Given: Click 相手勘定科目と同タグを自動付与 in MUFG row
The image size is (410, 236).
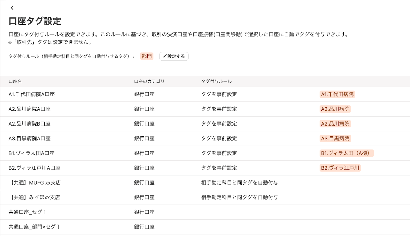Looking at the screenshot, I should click(x=240, y=183).
